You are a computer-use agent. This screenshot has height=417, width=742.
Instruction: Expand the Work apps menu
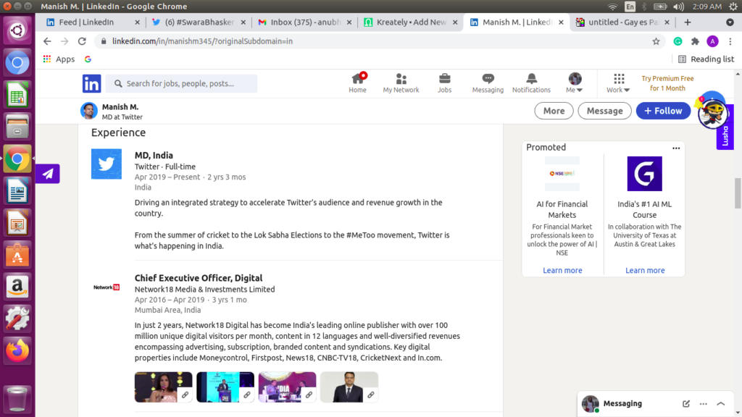(619, 83)
